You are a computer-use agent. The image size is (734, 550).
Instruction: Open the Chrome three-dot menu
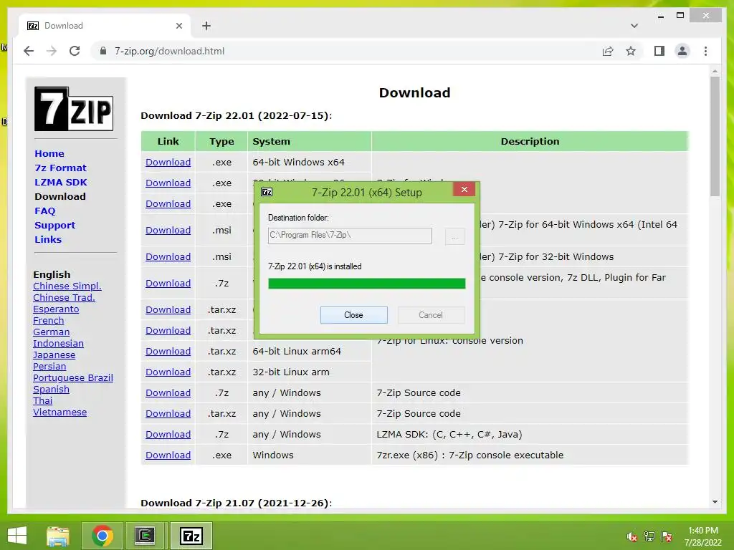pyautogui.click(x=705, y=51)
